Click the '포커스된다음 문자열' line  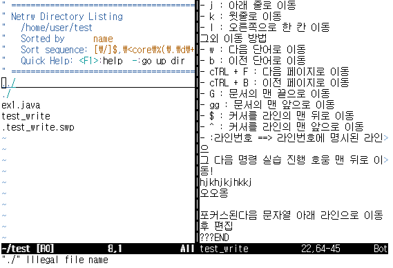[x=291, y=216]
